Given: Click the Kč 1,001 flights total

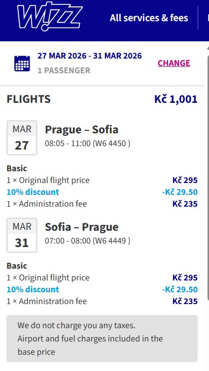Looking at the screenshot, I should pos(176,99).
